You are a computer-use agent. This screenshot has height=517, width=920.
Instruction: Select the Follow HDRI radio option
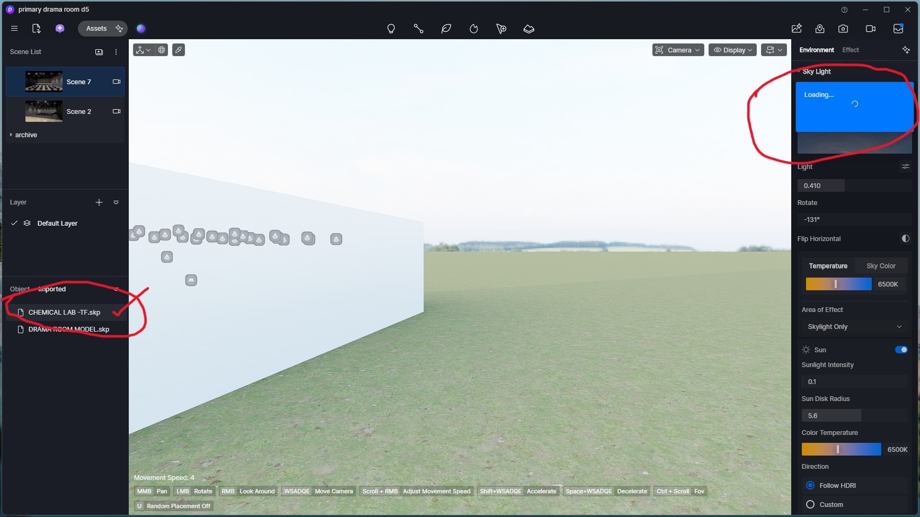click(x=810, y=485)
